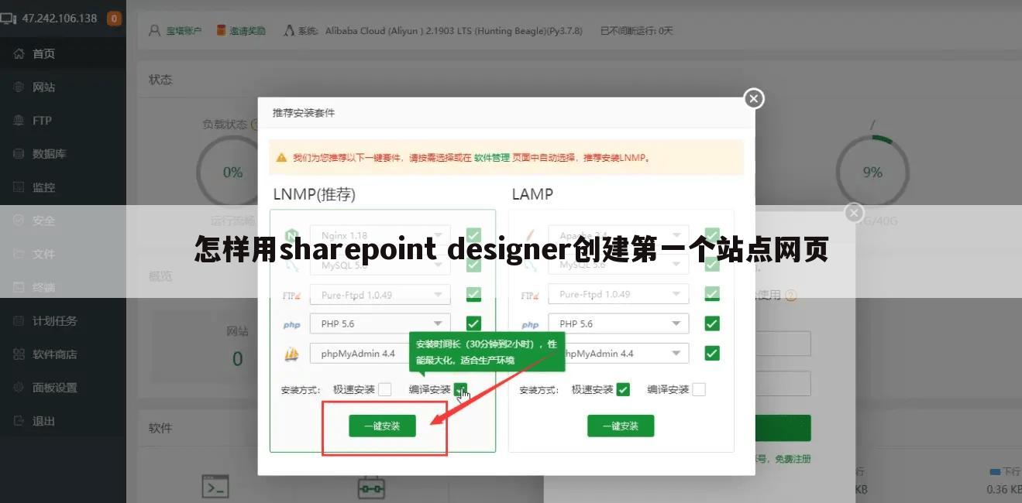Open the 软件管理 link in the notice
Image resolution: width=1022 pixels, height=503 pixels.
click(x=492, y=157)
